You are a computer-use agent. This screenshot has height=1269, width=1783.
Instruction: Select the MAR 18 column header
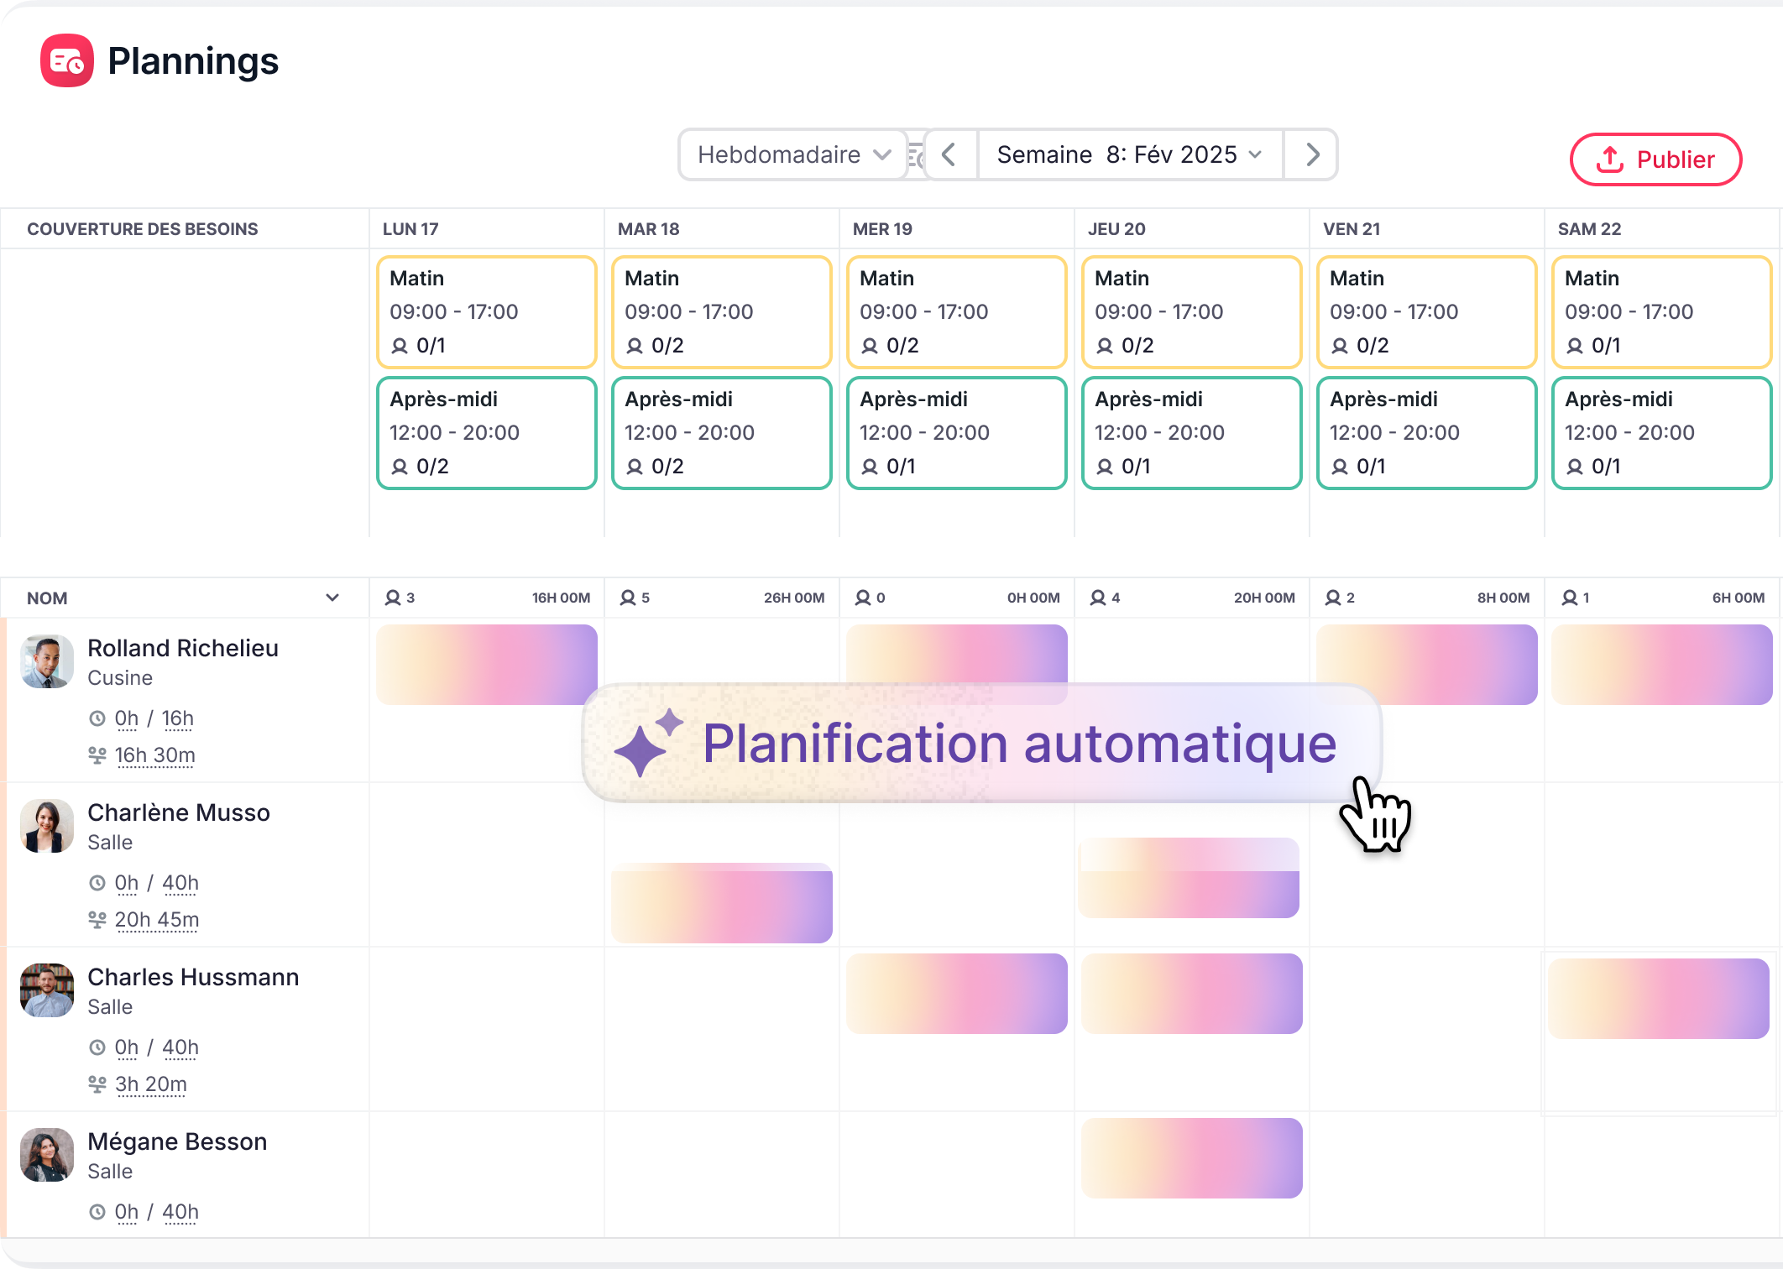click(x=648, y=229)
